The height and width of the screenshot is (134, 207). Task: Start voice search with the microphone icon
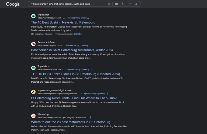[x=123, y=4]
